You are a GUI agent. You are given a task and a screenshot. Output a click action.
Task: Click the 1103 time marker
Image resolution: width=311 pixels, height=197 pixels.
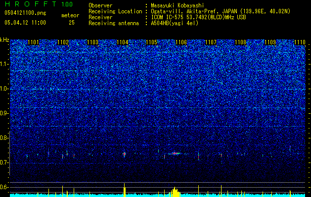point(92,42)
